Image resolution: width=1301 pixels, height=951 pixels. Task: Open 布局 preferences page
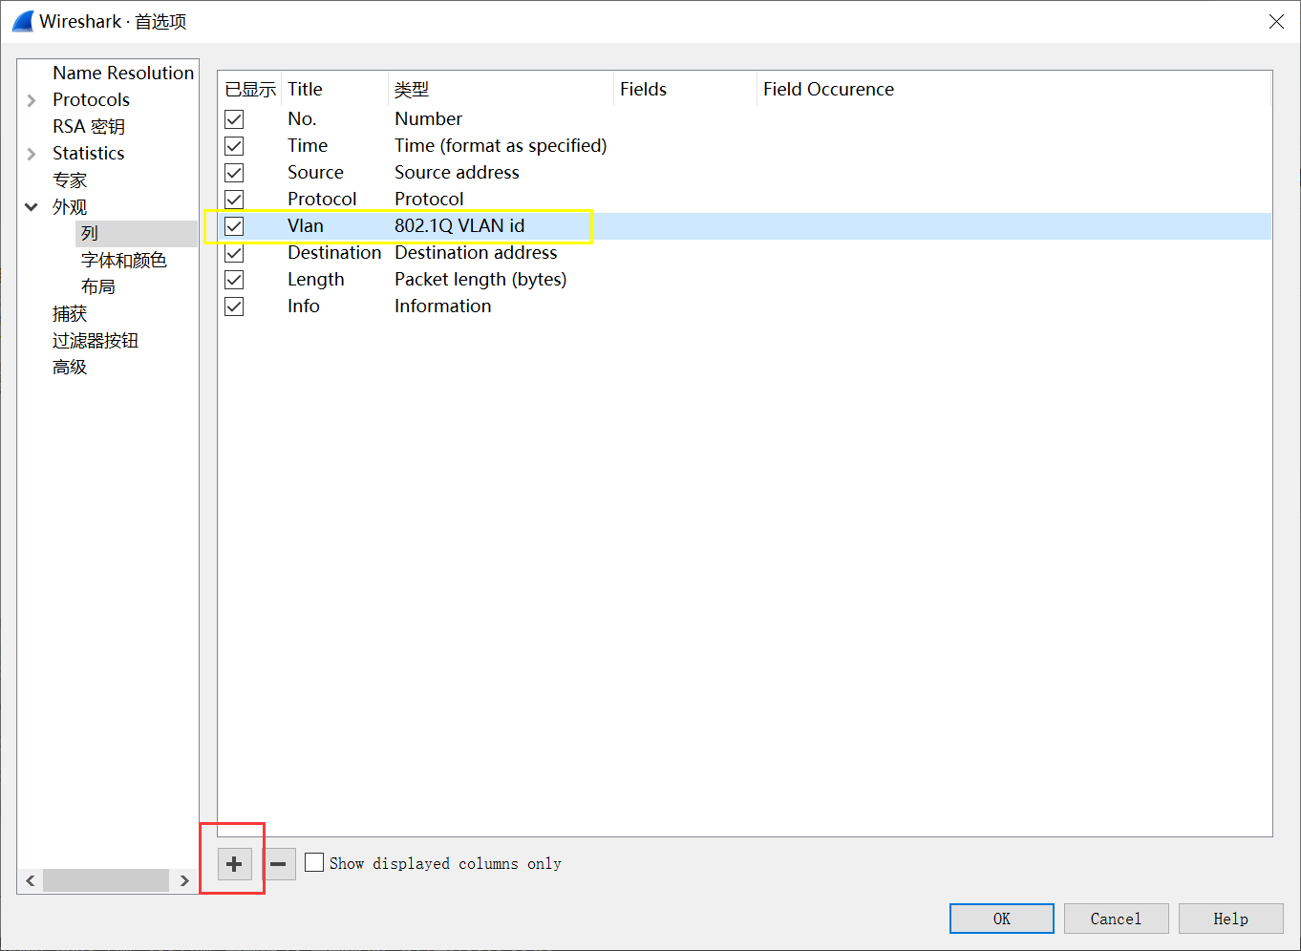click(98, 286)
